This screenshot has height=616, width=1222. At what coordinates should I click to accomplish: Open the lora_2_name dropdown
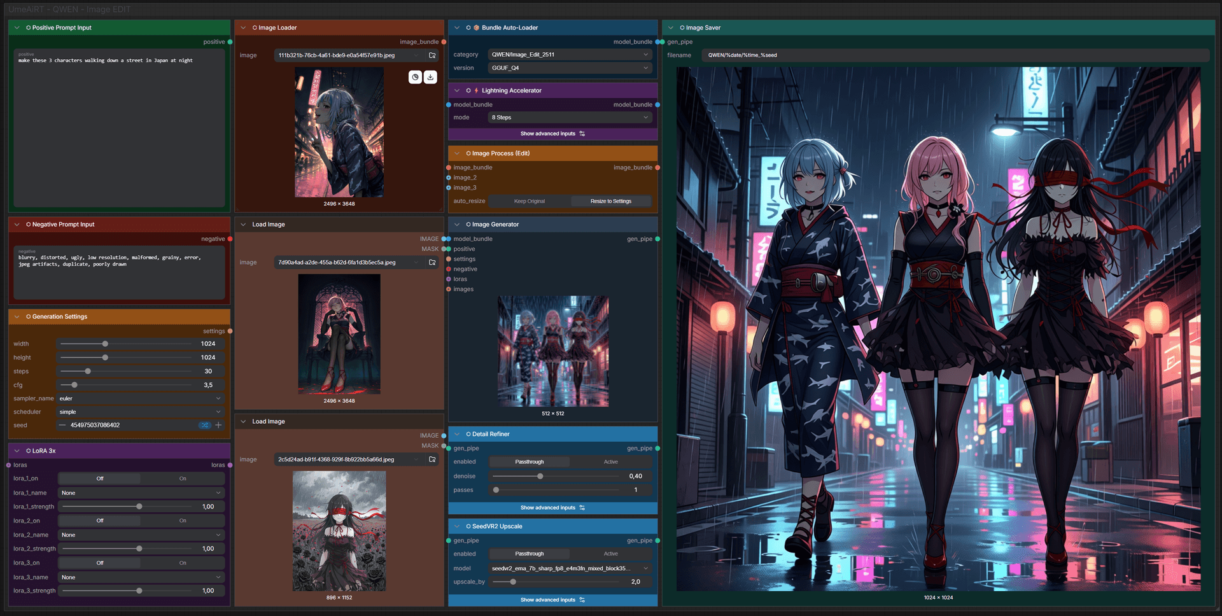(x=141, y=535)
